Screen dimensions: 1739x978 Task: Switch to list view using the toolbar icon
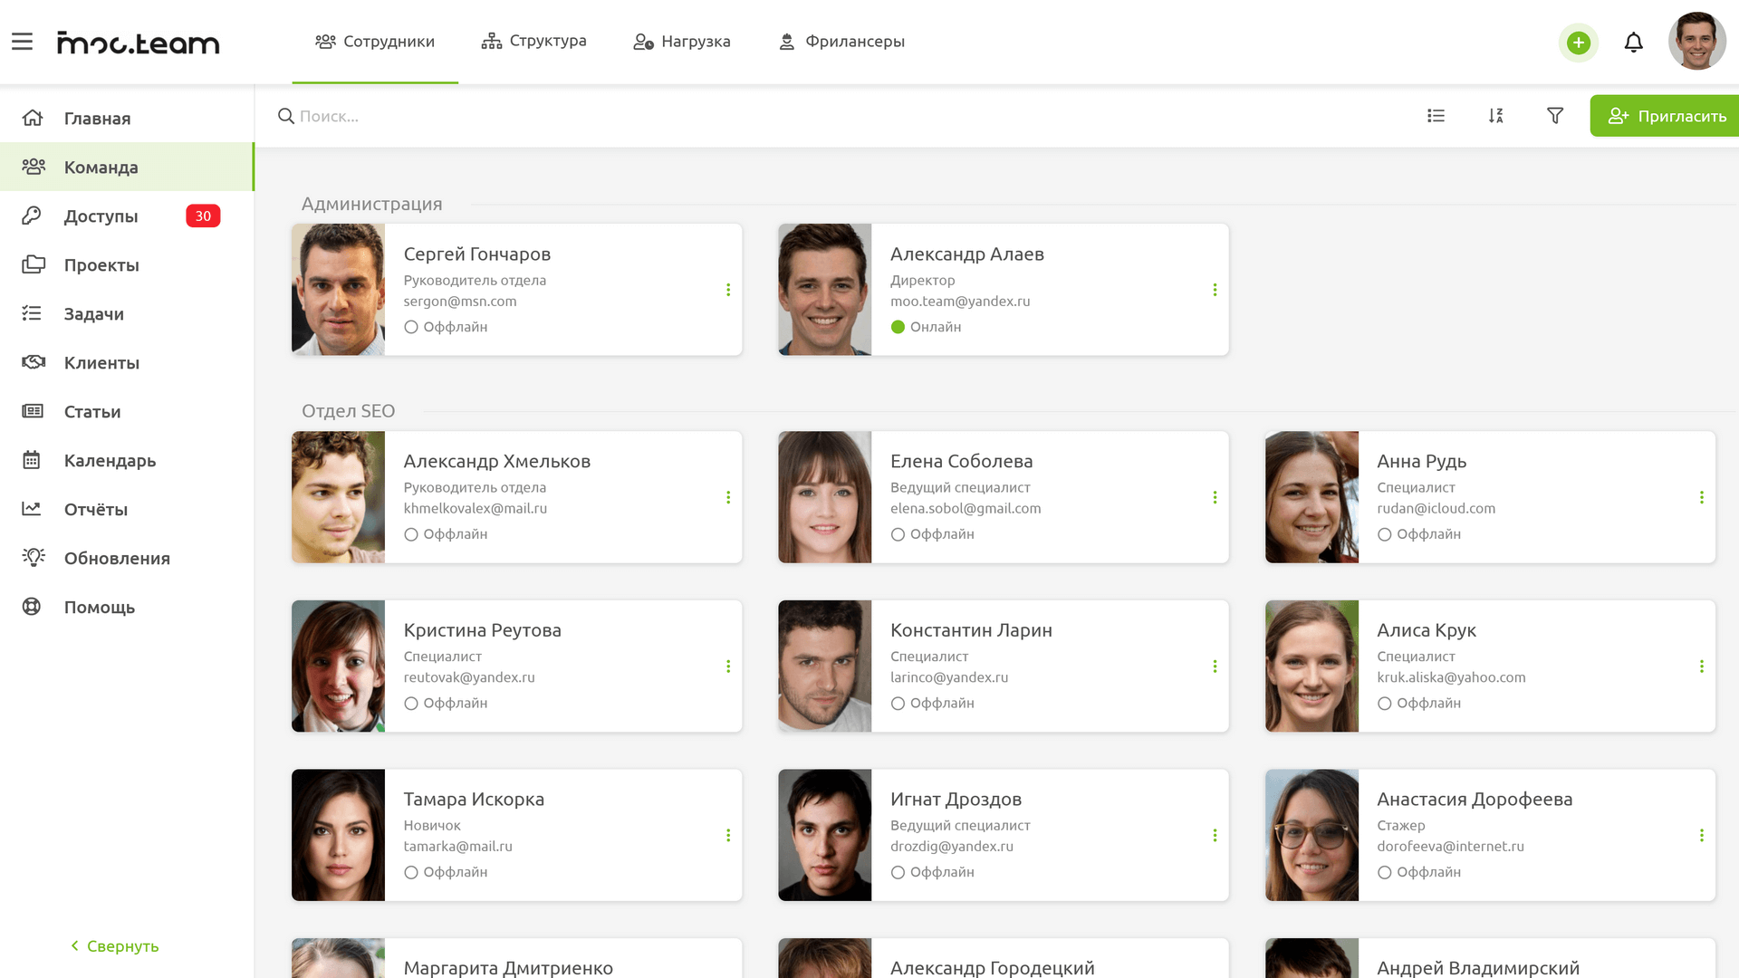pos(1435,116)
